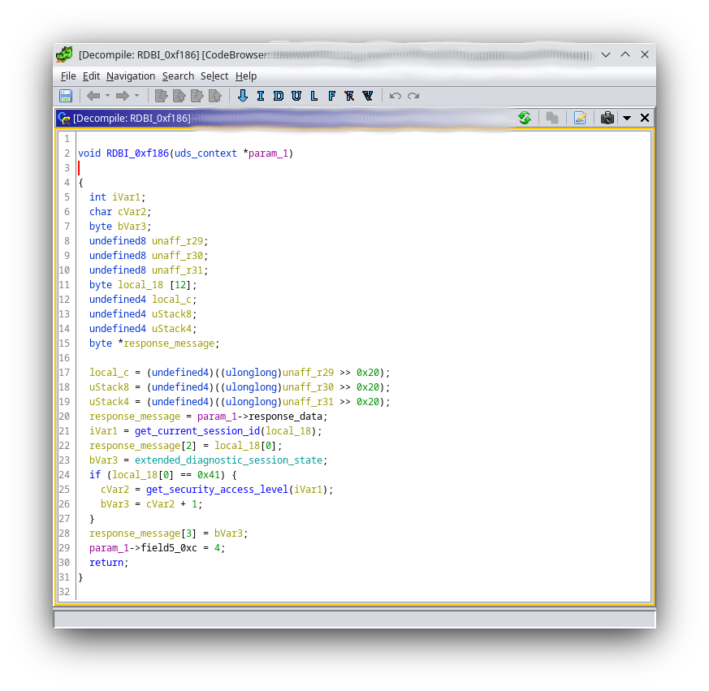Expand the back arrow history dropdown
Image resolution: width=709 pixels, height=691 pixels.
click(107, 96)
